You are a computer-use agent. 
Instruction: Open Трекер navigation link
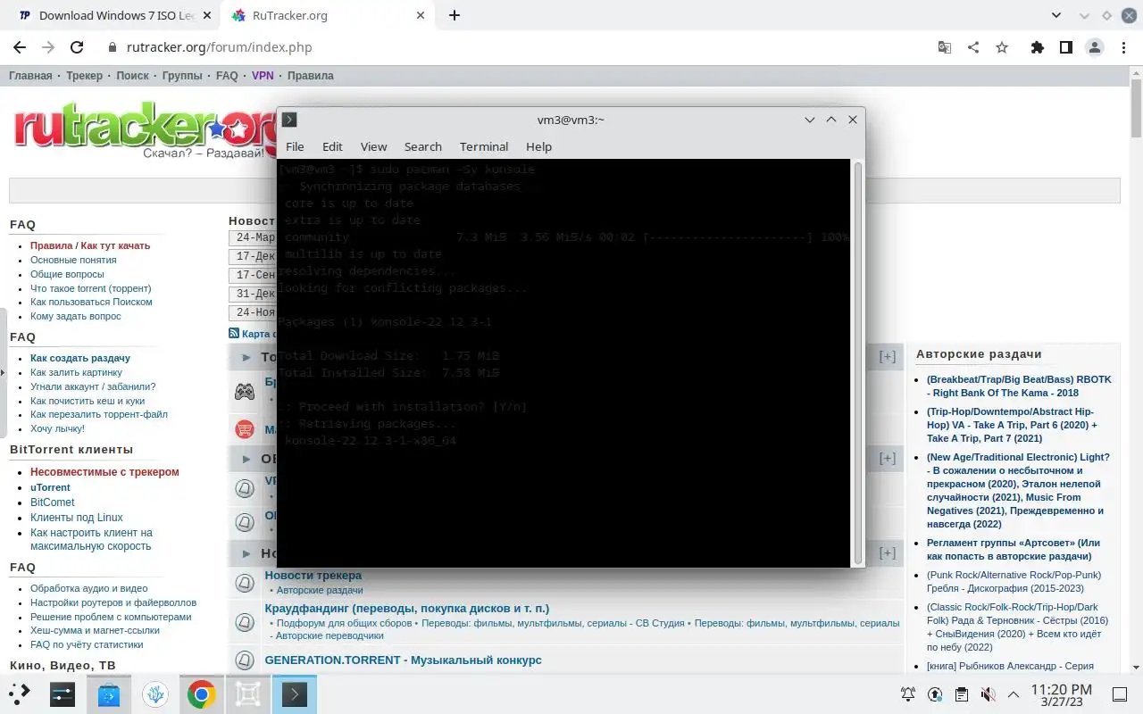tap(85, 76)
